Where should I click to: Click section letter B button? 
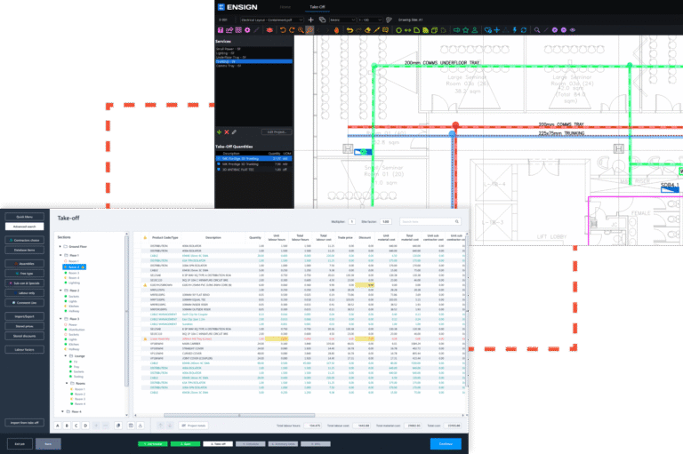(67, 426)
